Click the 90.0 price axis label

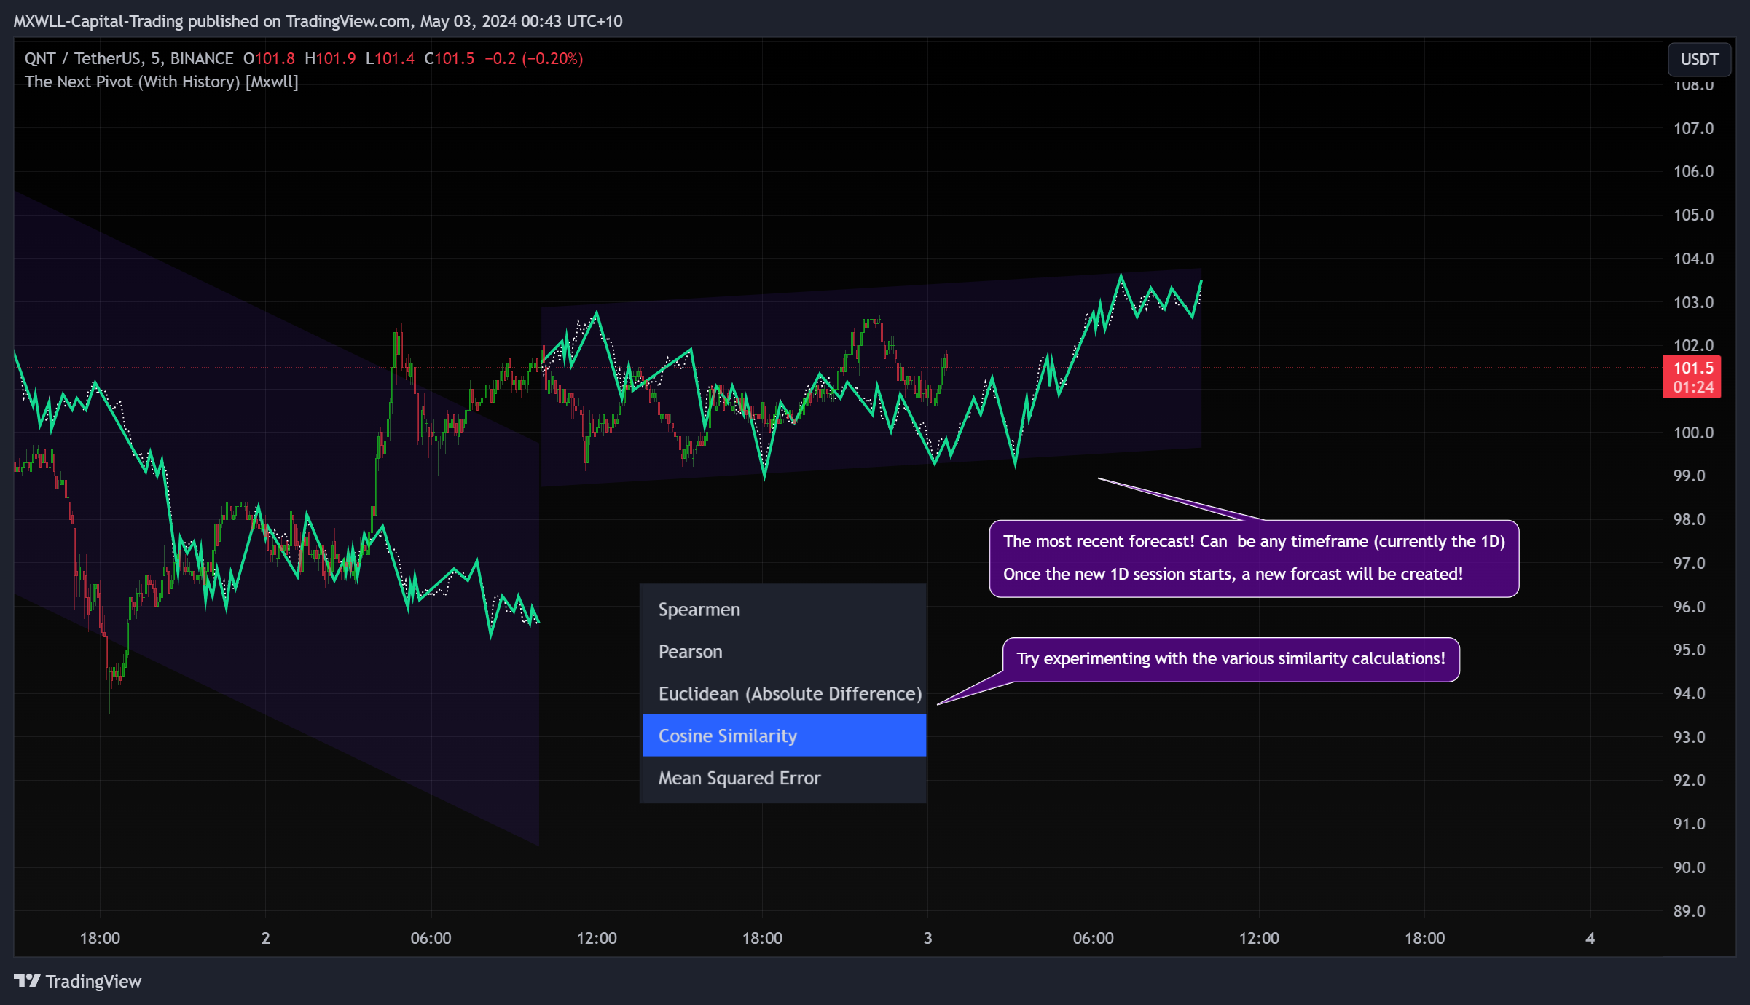1689,867
